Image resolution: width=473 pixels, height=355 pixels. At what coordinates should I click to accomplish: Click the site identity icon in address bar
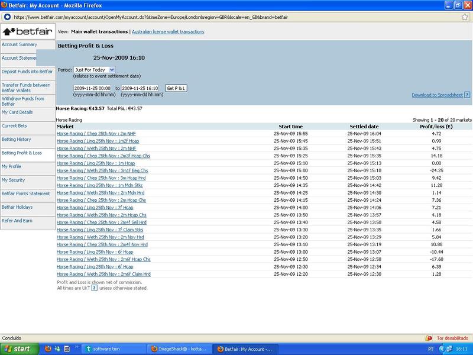point(7,17)
